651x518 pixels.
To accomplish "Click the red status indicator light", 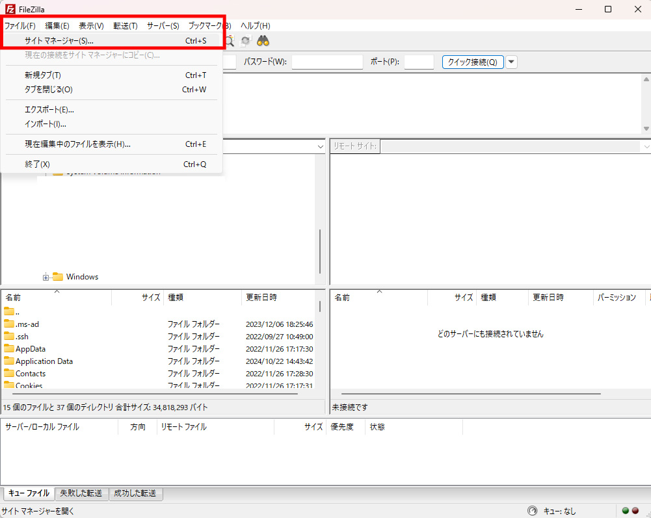I will (x=635, y=510).
